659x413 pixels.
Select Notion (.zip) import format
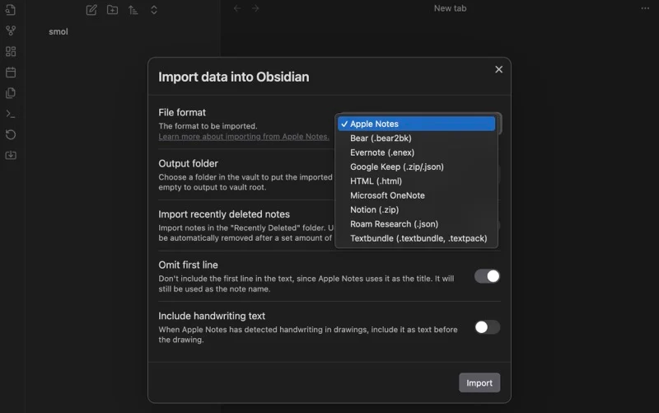(374, 209)
